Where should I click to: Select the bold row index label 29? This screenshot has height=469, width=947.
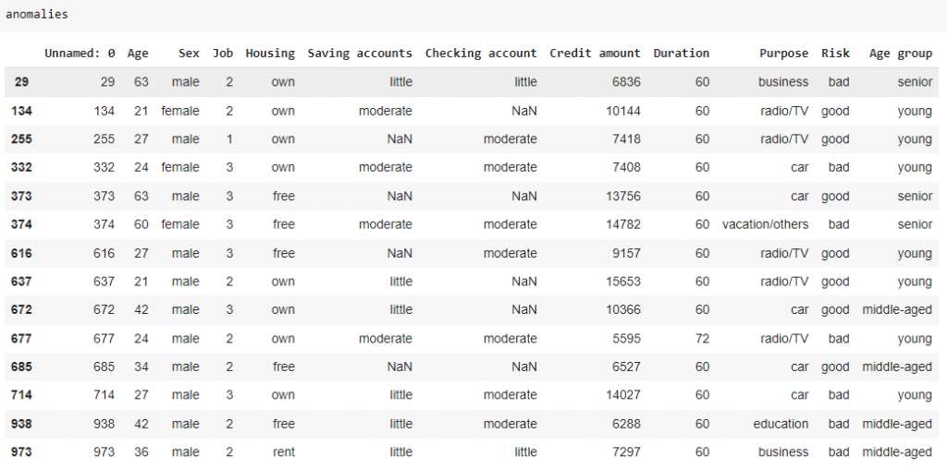pyautogui.click(x=21, y=82)
